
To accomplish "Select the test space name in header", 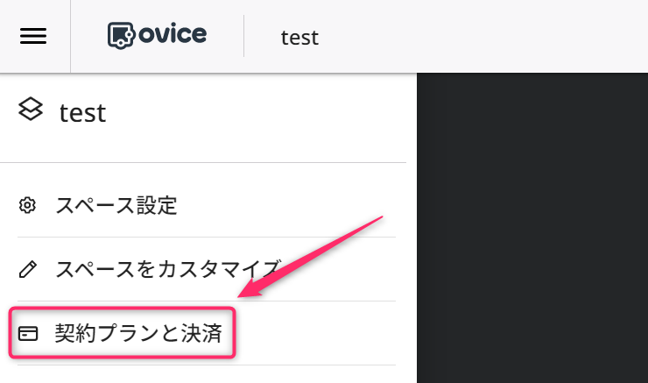I will pyautogui.click(x=299, y=38).
